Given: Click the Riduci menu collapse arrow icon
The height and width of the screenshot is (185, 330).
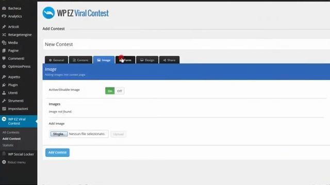Looking at the screenshot, I should point(4,162).
